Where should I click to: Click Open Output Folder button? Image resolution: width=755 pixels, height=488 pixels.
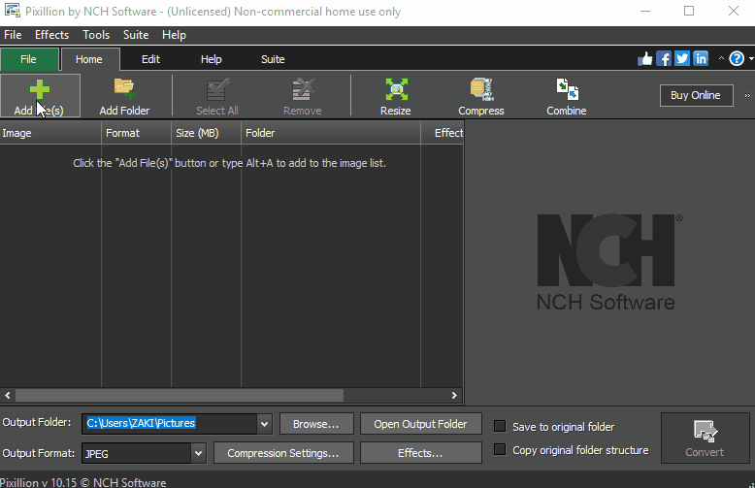421,424
